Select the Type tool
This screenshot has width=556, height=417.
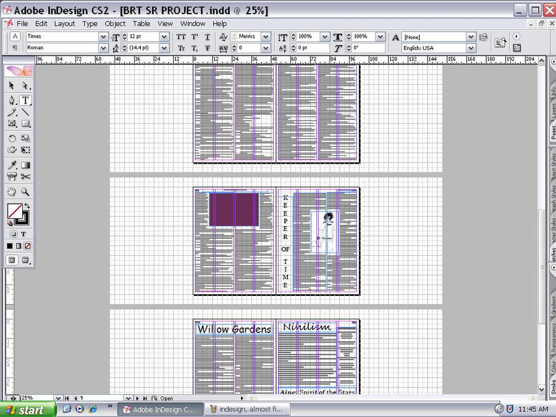tap(25, 100)
